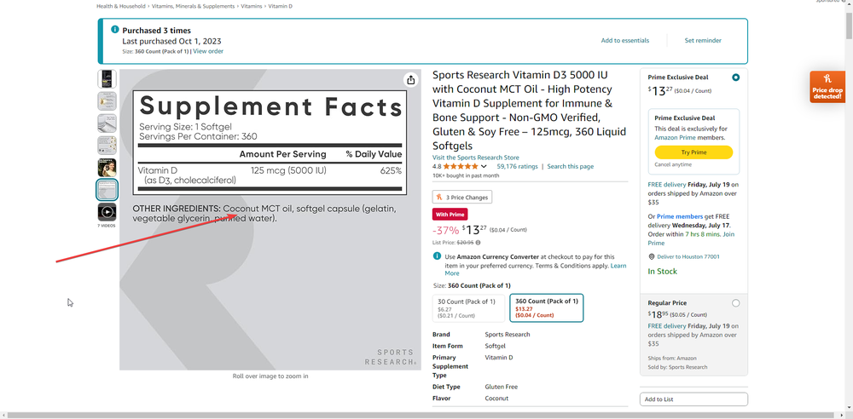This screenshot has width=853, height=419.
Task: Click the In Stock status text
Action: (662, 271)
